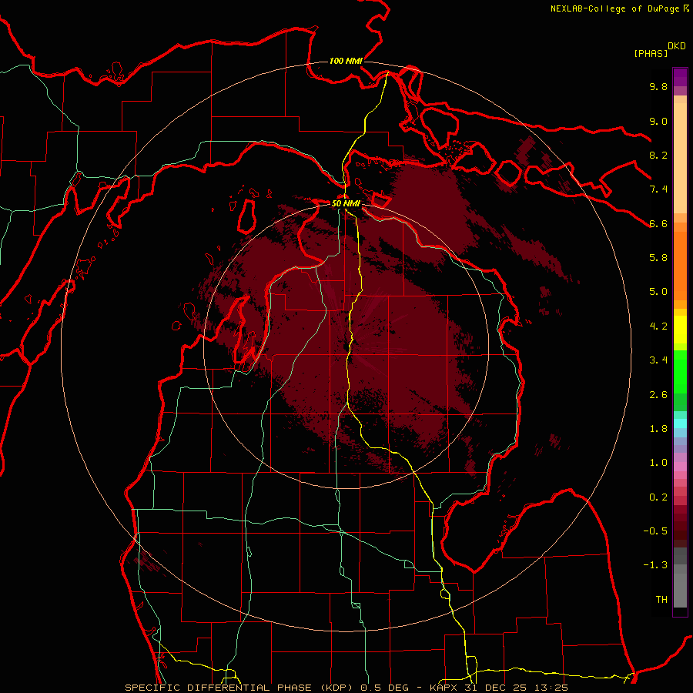Click the -0.5 scale value label
Viewport: 693px width, 693px height.
point(655,531)
